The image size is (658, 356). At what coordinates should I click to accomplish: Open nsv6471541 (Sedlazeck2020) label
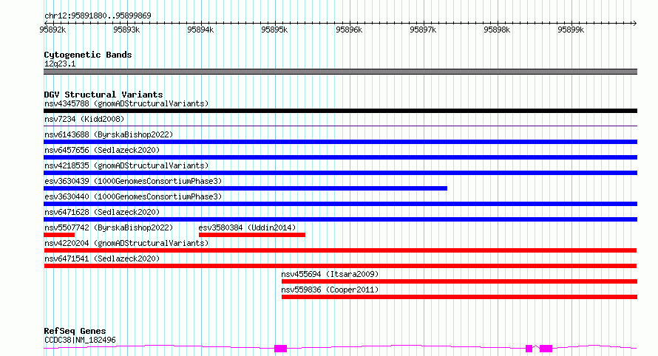(102, 259)
